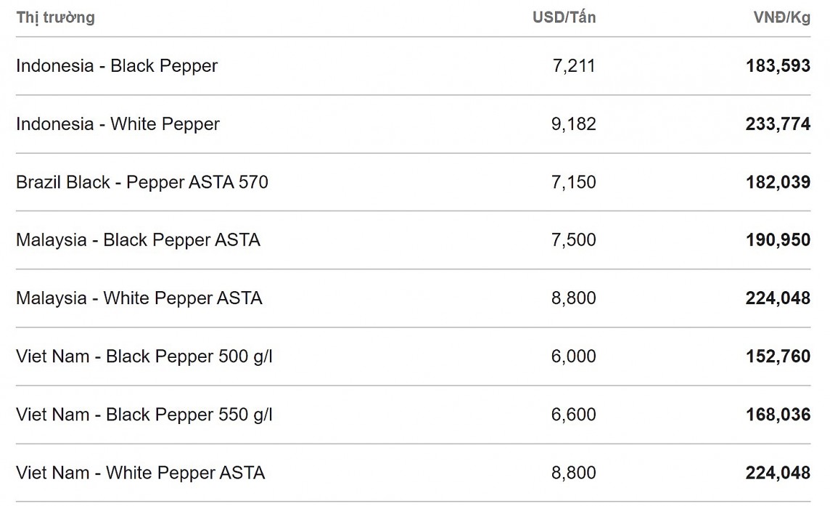This screenshot has width=830, height=506.
Task: Select the 7,150 USD price cell
Action: 573,182
